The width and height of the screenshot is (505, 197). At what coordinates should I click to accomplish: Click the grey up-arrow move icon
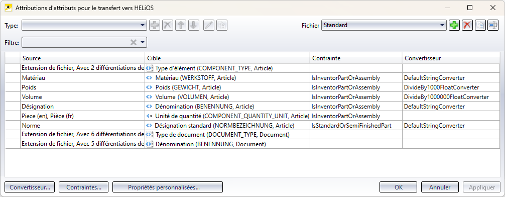pyautogui.click(x=181, y=25)
